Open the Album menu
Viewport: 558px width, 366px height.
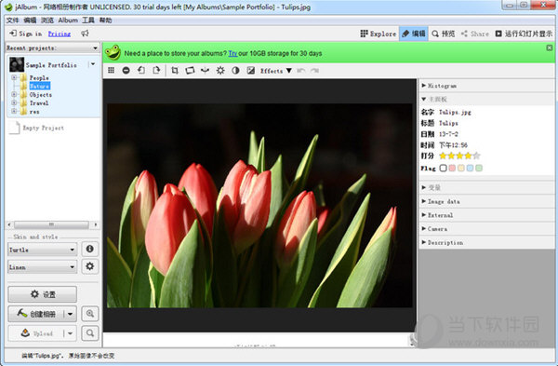tap(68, 20)
